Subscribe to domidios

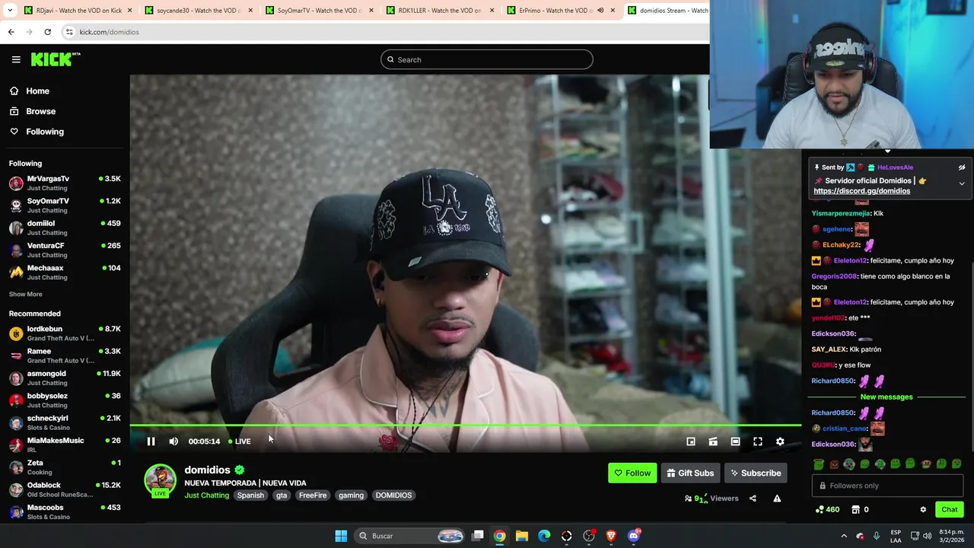756,473
